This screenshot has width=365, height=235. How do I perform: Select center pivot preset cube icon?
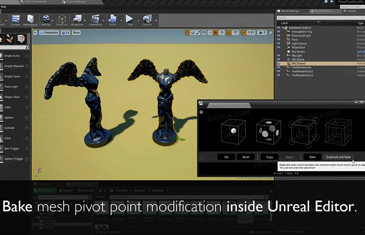[x=233, y=132]
